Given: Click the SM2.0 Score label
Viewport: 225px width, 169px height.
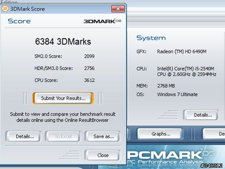Looking at the screenshot, I should click(x=48, y=56).
